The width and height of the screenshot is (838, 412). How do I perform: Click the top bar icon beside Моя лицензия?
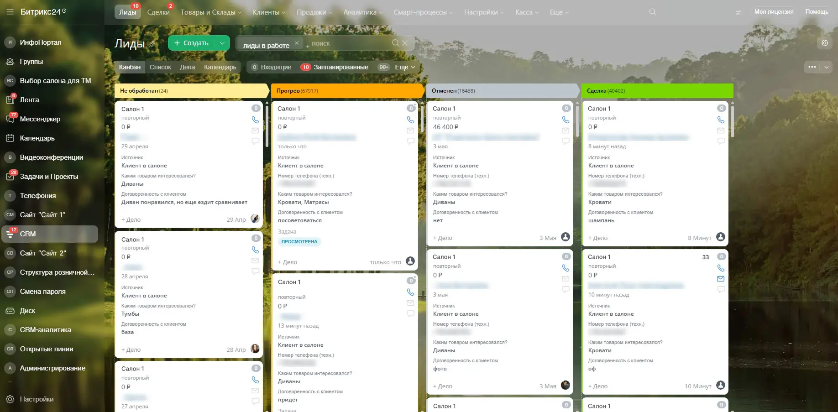[x=738, y=12]
